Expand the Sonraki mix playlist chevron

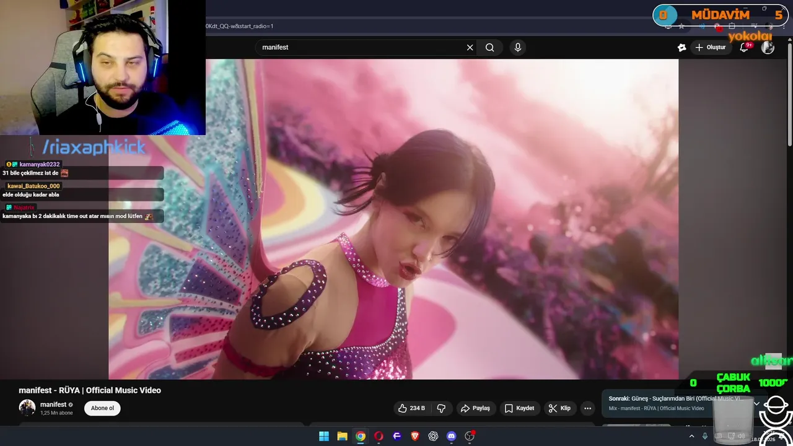pyautogui.click(x=756, y=403)
